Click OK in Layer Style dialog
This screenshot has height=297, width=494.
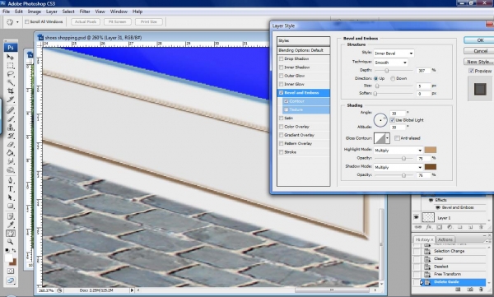click(x=480, y=40)
